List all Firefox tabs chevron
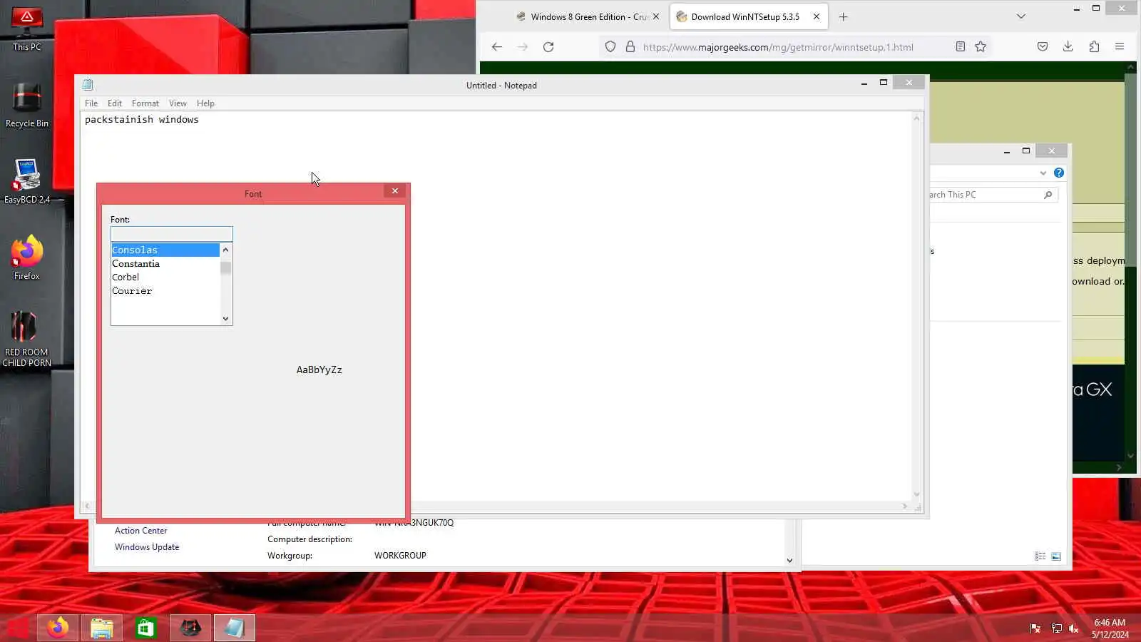Image resolution: width=1141 pixels, height=642 pixels. [x=1021, y=16]
